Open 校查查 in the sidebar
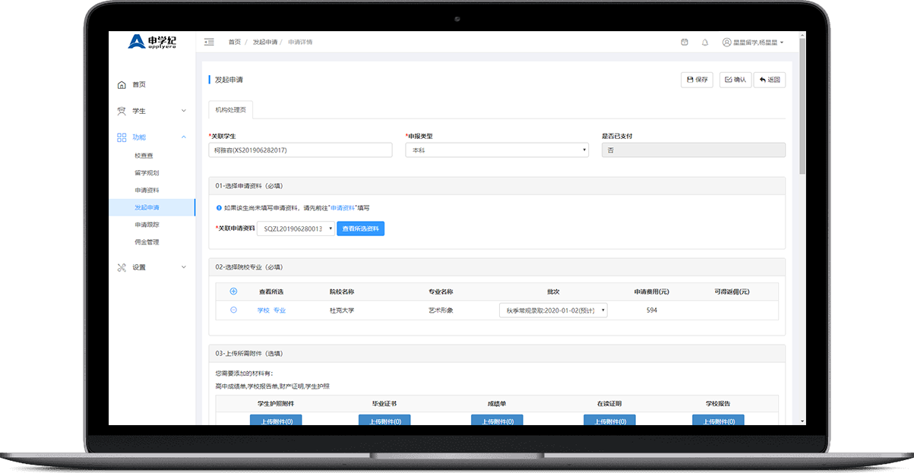 point(144,156)
